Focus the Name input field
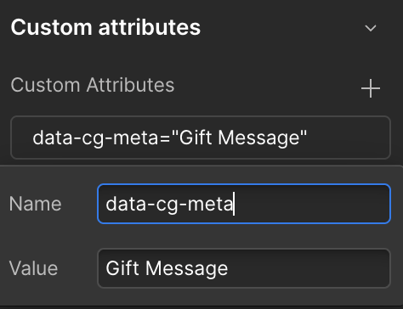 click(x=244, y=204)
